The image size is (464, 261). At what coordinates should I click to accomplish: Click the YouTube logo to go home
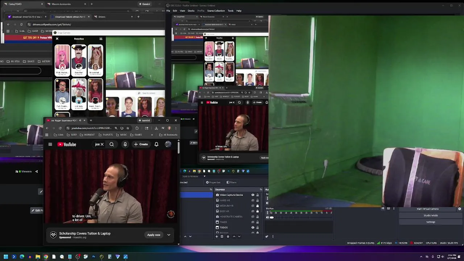[x=67, y=144]
